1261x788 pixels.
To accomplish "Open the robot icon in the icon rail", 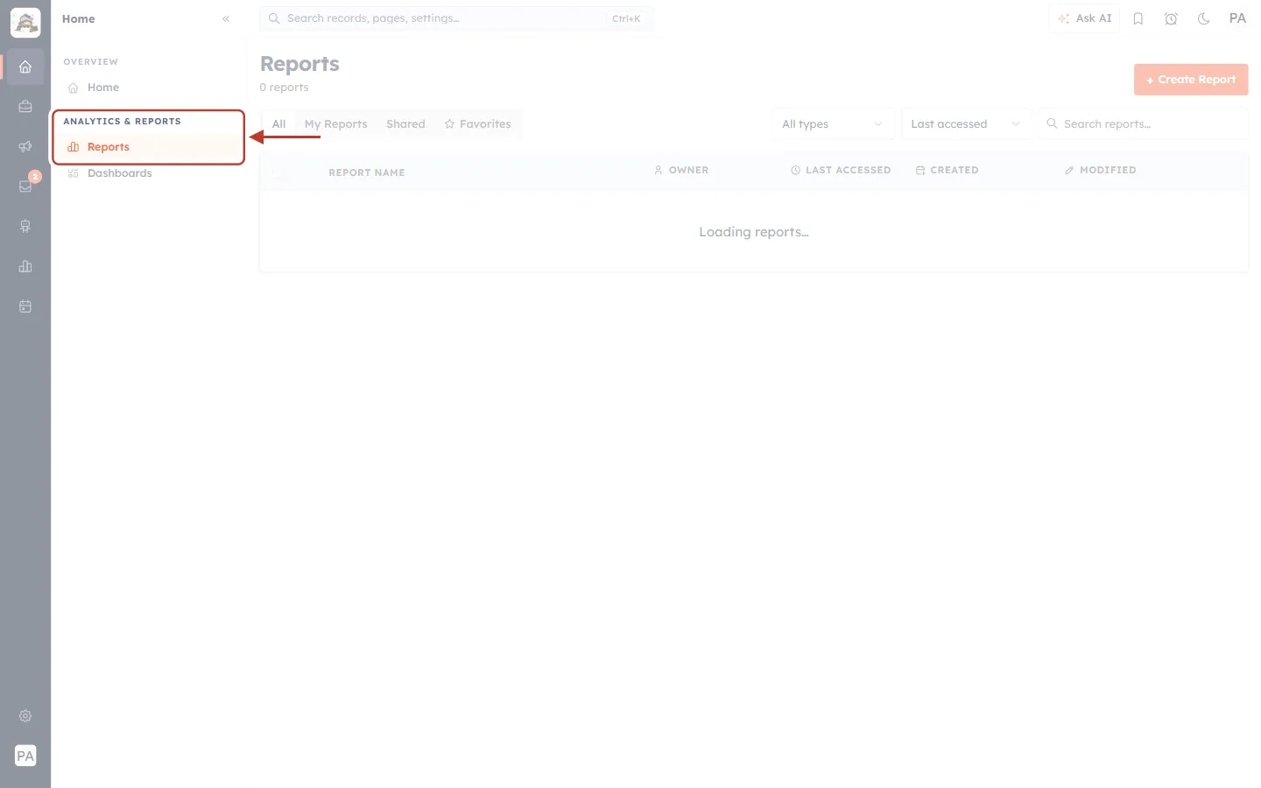I will (x=25, y=227).
